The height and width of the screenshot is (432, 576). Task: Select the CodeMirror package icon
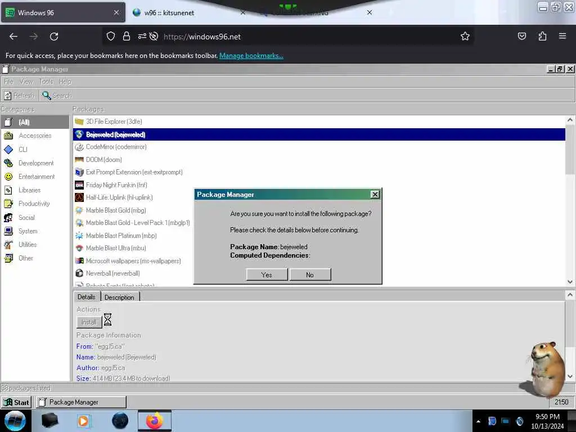(x=79, y=147)
